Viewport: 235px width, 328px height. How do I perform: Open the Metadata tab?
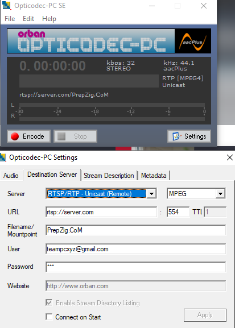[x=154, y=176]
